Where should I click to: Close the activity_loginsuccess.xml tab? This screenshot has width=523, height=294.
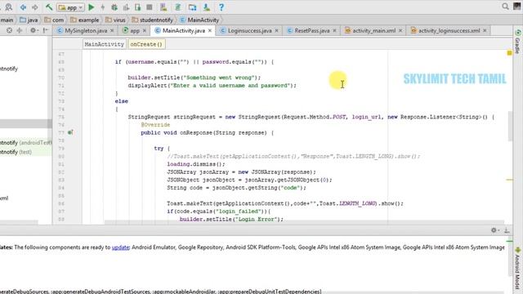(x=485, y=31)
